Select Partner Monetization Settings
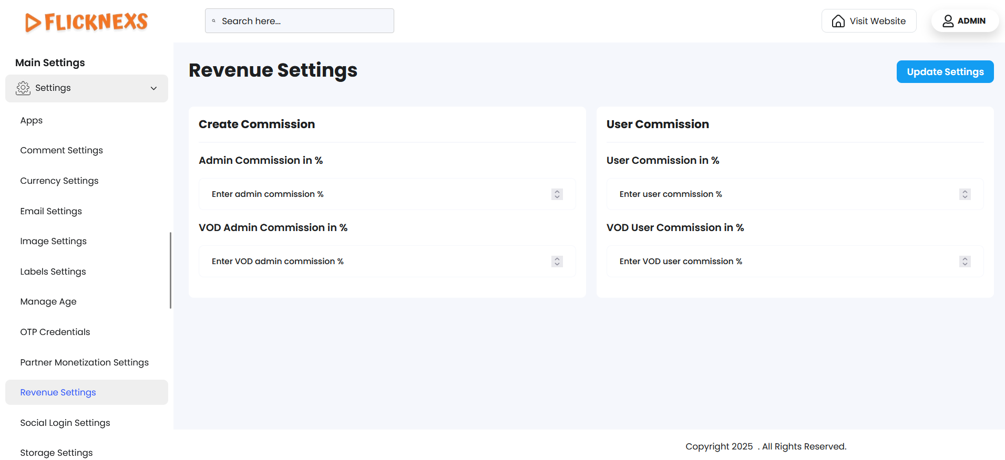This screenshot has height=460, width=1005. [85, 362]
